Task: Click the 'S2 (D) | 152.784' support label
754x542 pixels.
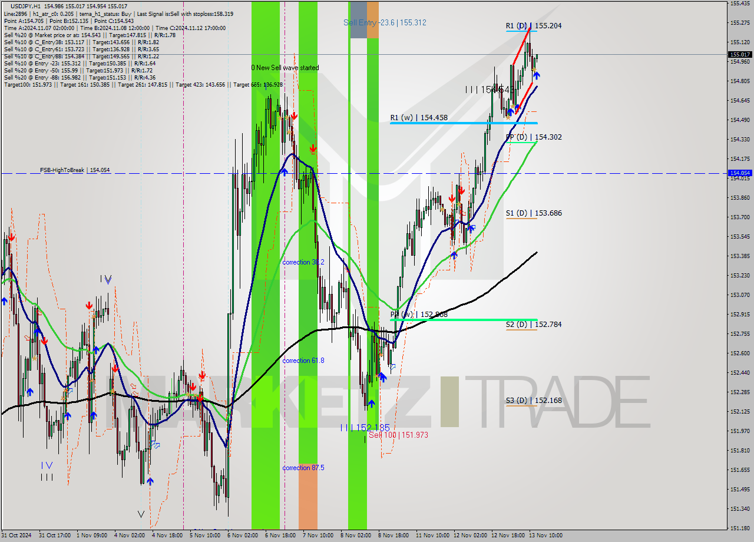Action: pos(533,325)
